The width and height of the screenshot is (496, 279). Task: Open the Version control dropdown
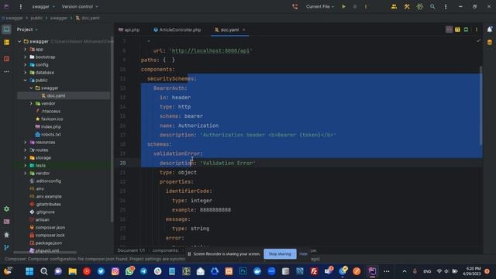(80, 6)
